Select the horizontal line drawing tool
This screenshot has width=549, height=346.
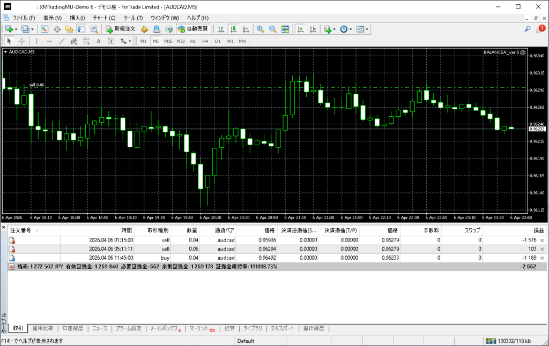coord(49,41)
